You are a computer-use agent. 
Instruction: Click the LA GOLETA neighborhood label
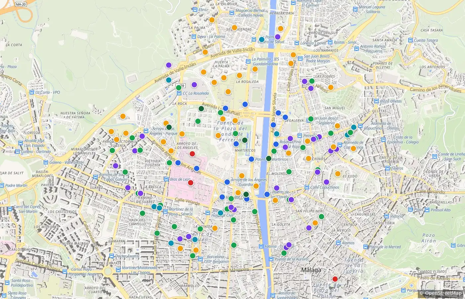point(281,225)
